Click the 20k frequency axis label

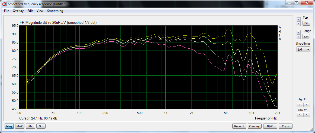point(277,112)
